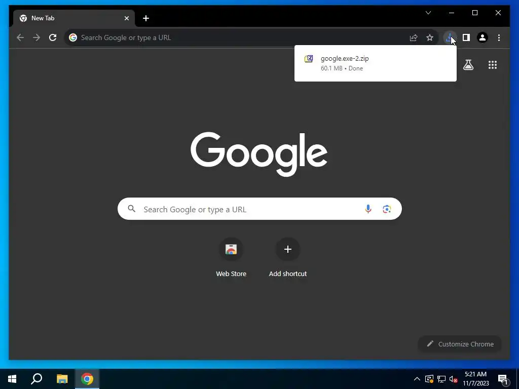Open the profile avatar menu
Screen dimensions: 519x389
click(x=483, y=37)
